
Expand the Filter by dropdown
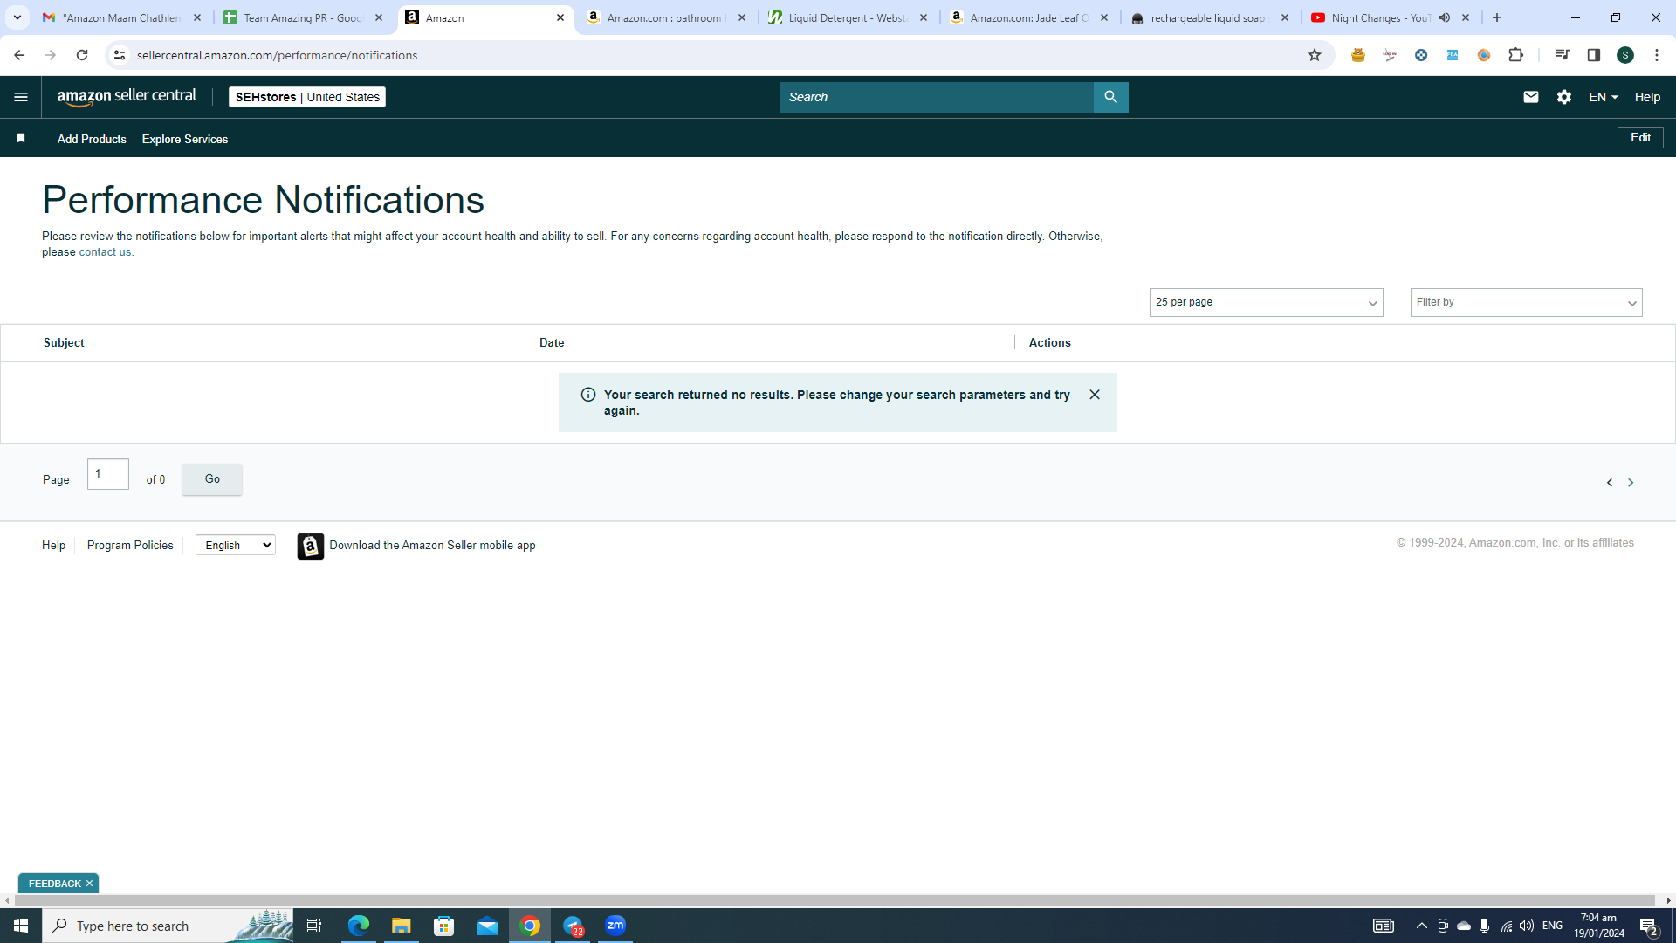1526,302
